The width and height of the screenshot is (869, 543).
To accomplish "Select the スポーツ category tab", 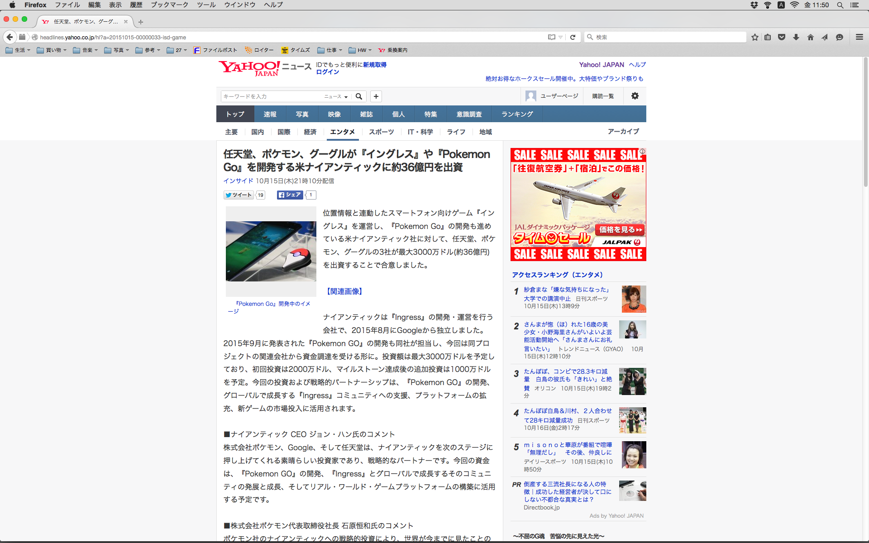I will (x=381, y=132).
